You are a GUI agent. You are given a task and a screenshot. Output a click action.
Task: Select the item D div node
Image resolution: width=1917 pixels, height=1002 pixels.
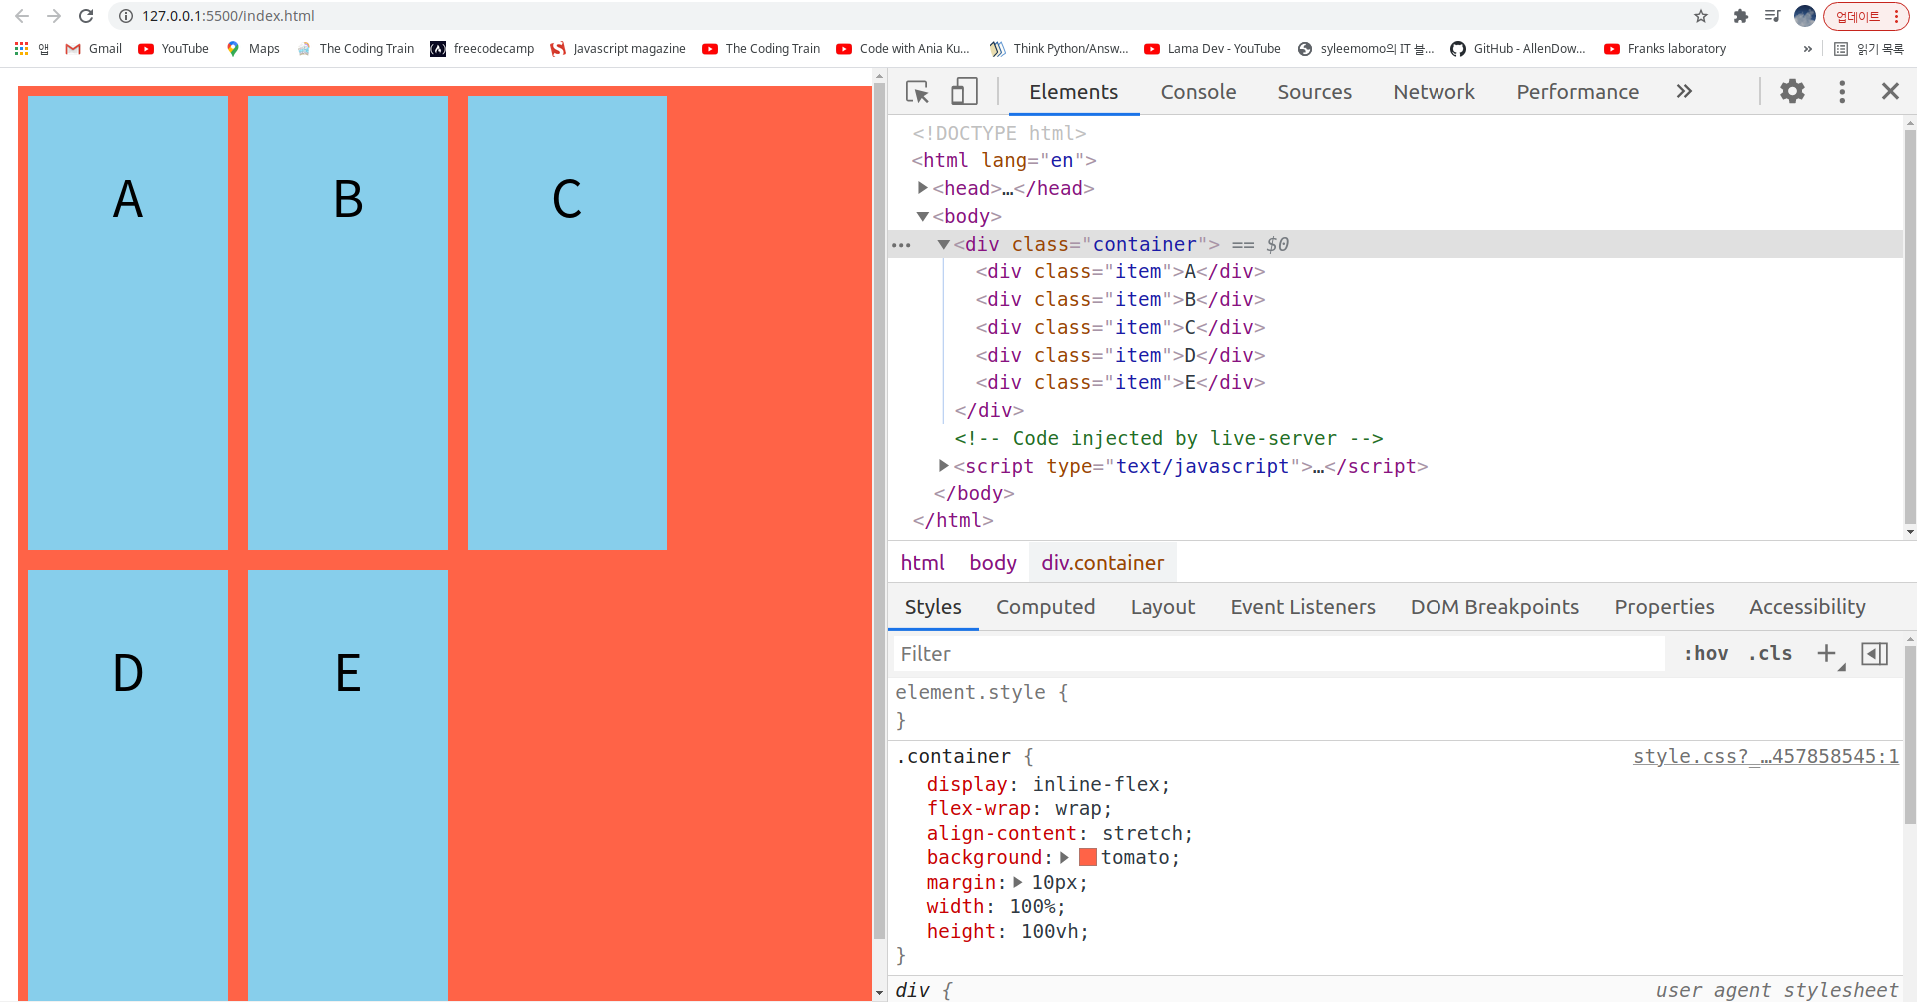click(1120, 355)
